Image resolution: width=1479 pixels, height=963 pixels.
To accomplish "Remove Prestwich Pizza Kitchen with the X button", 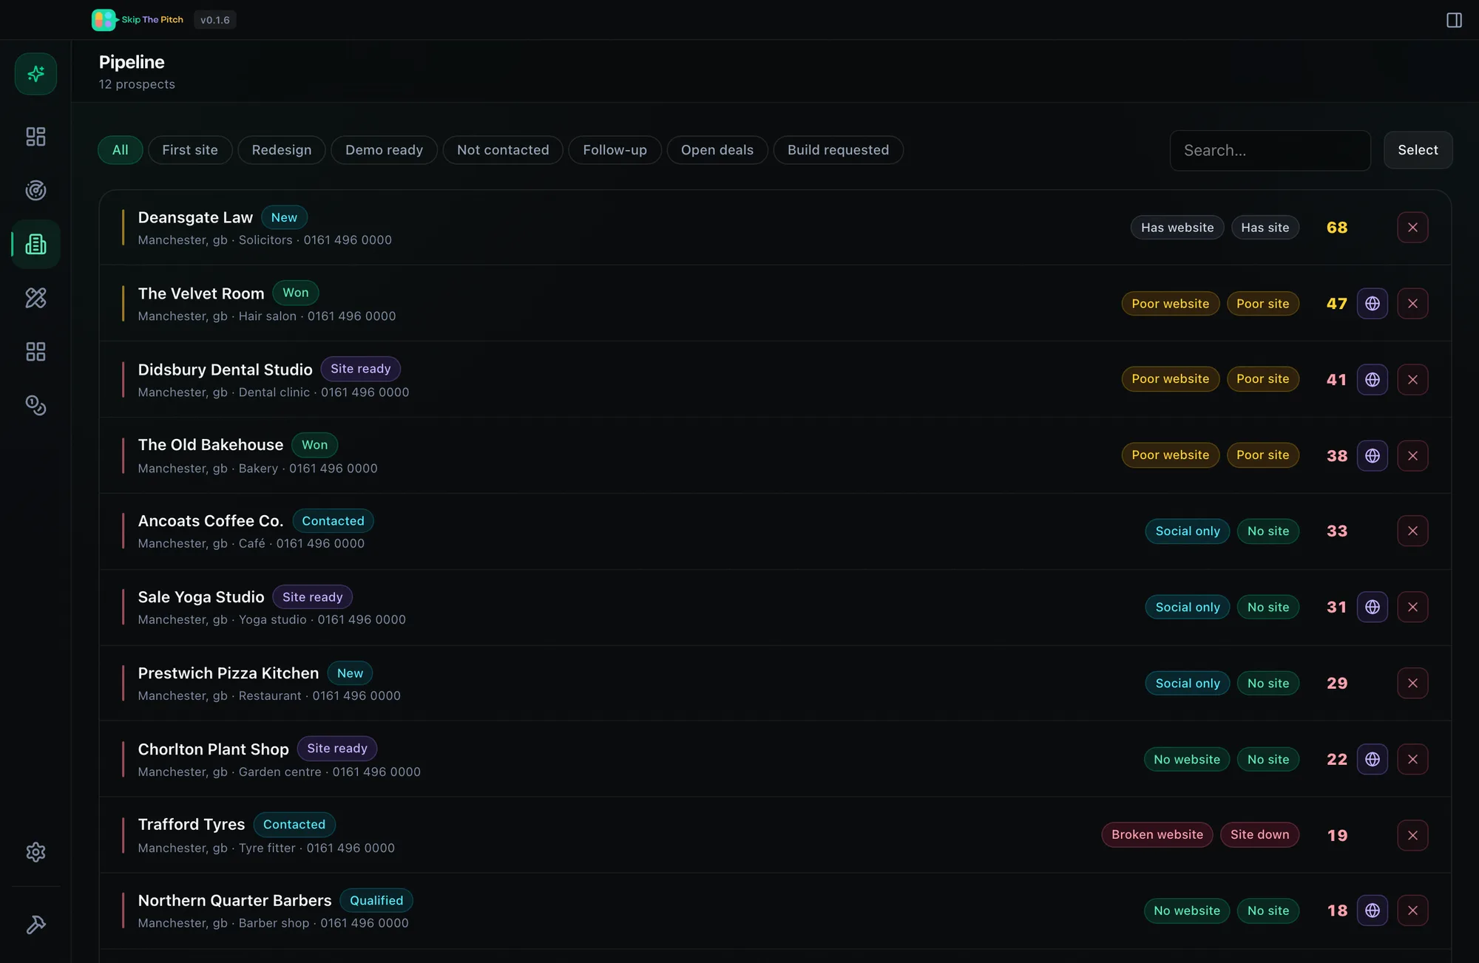I will tap(1412, 684).
